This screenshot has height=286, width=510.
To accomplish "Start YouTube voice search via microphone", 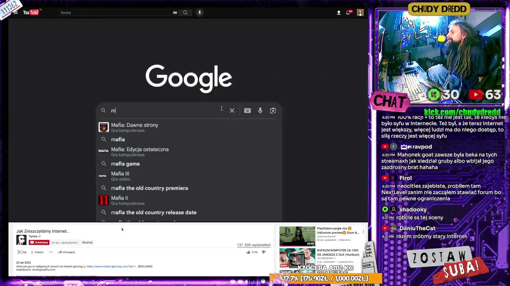I will pyautogui.click(x=200, y=12).
